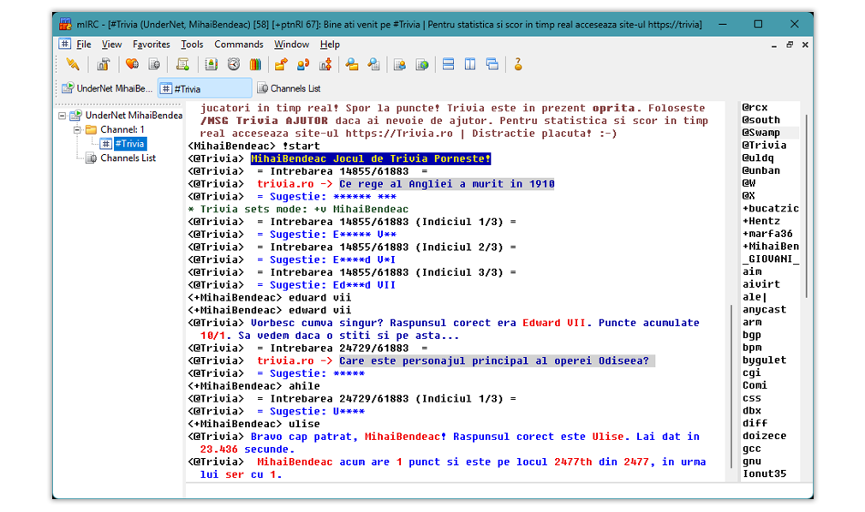The image size is (865, 512).
Task: Click the Connect lightning toolbar icon
Action: pos(73,64)
